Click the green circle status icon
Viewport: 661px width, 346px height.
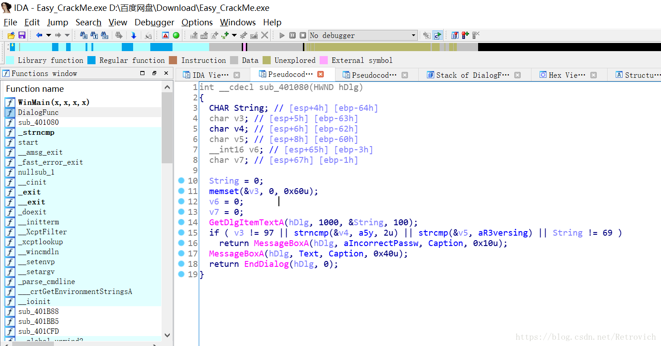click(176, 35)
